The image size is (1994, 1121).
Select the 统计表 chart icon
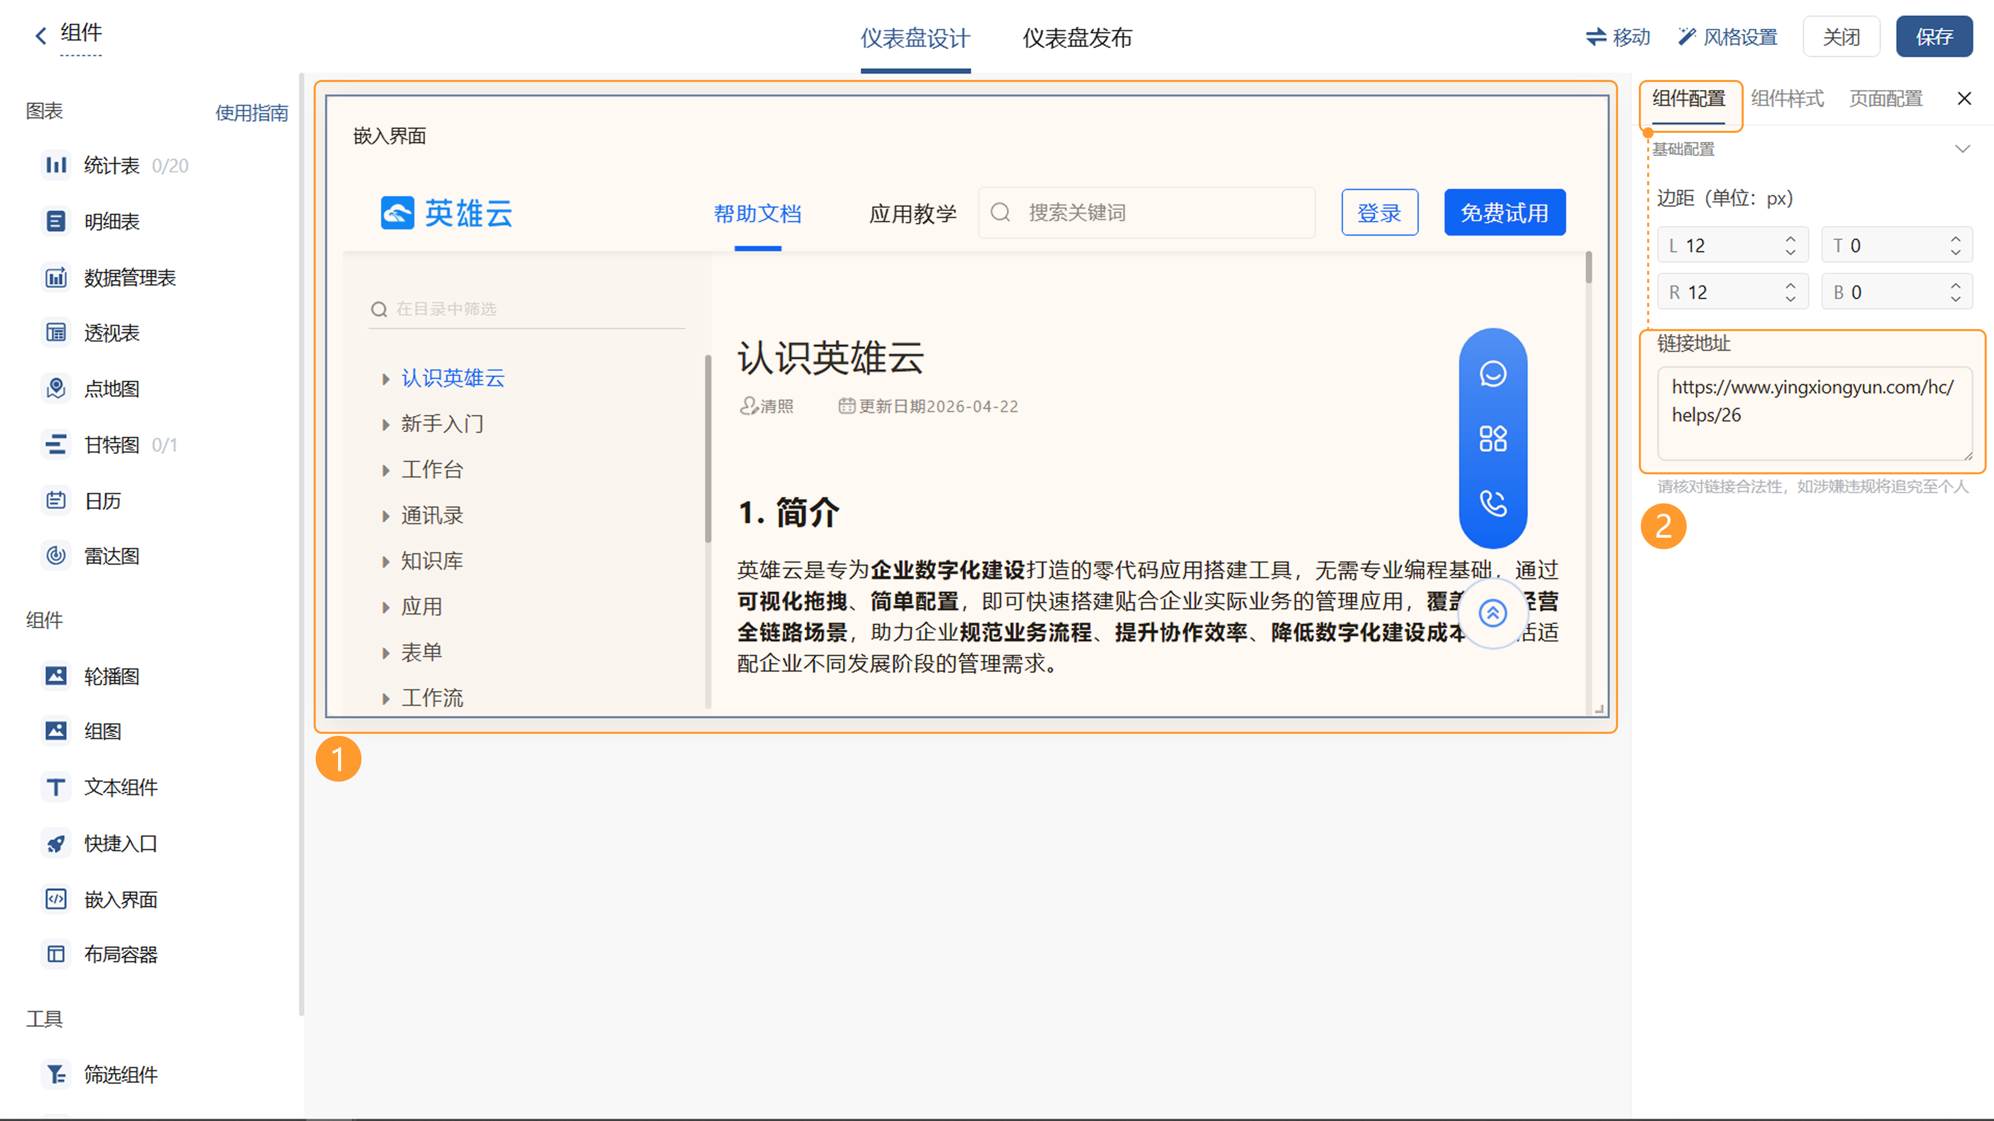click(56, 165)
